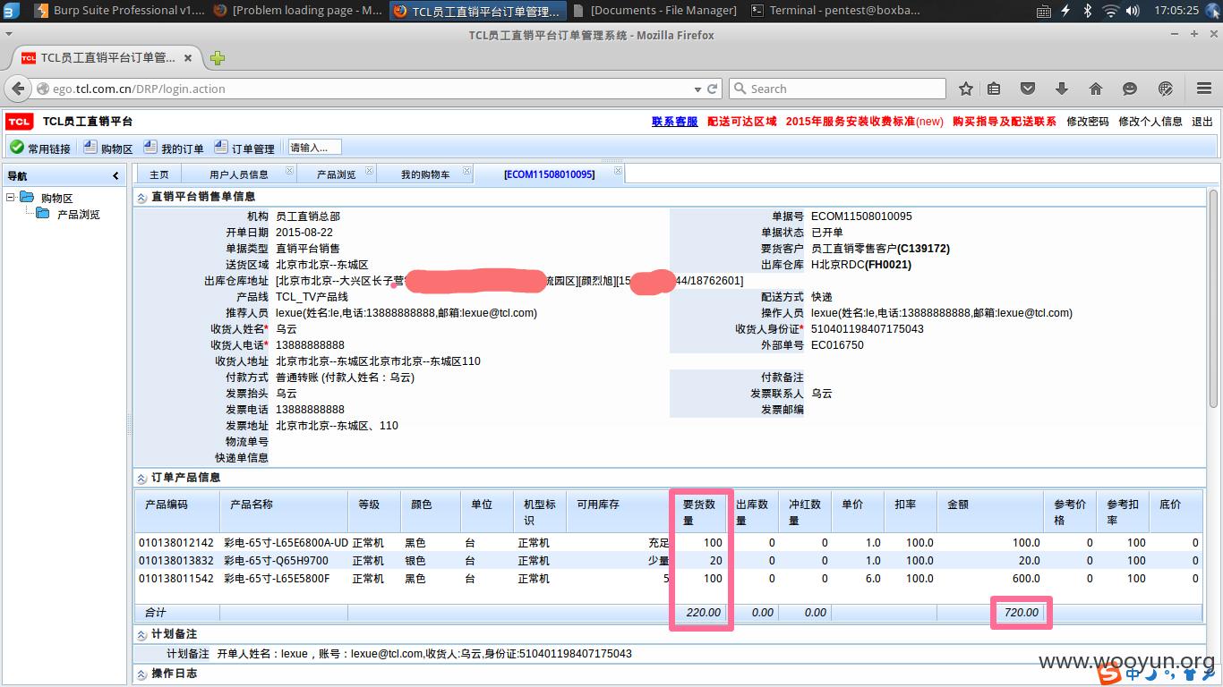
Task: Open 我的订单 toolbar item
Action: tap(174, 148)
